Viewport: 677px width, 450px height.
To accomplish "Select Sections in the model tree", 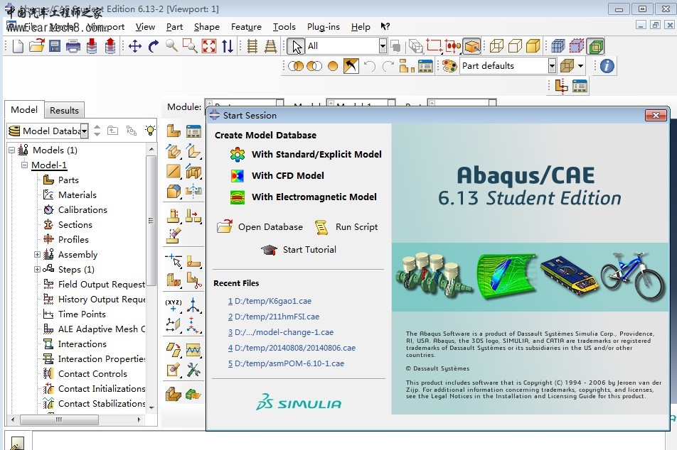I will point(68,224).
